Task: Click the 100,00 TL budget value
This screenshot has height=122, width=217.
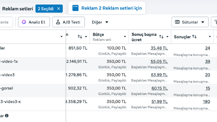Action: coord(117,48)
